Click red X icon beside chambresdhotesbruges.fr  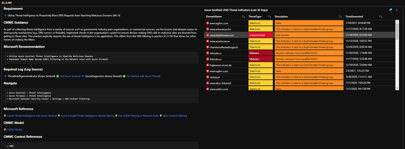pyautogui.click(x=208, y=47)
